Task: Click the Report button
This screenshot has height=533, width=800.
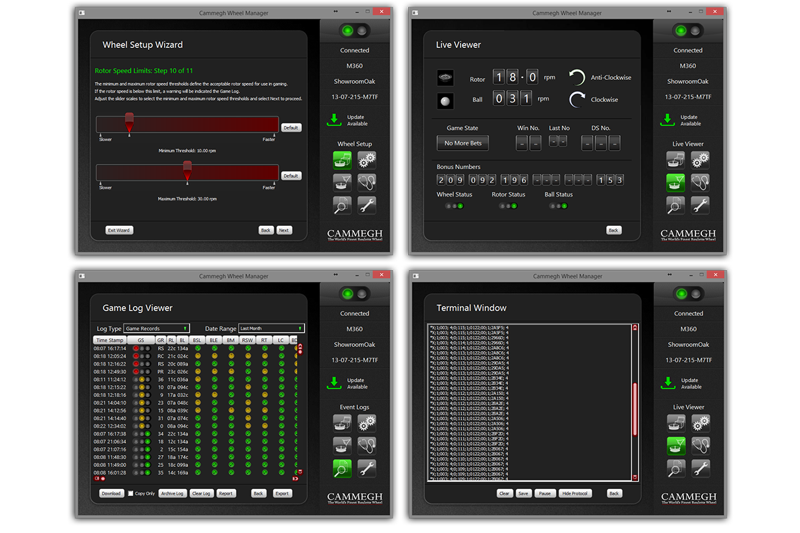Action: click(226, 494)
